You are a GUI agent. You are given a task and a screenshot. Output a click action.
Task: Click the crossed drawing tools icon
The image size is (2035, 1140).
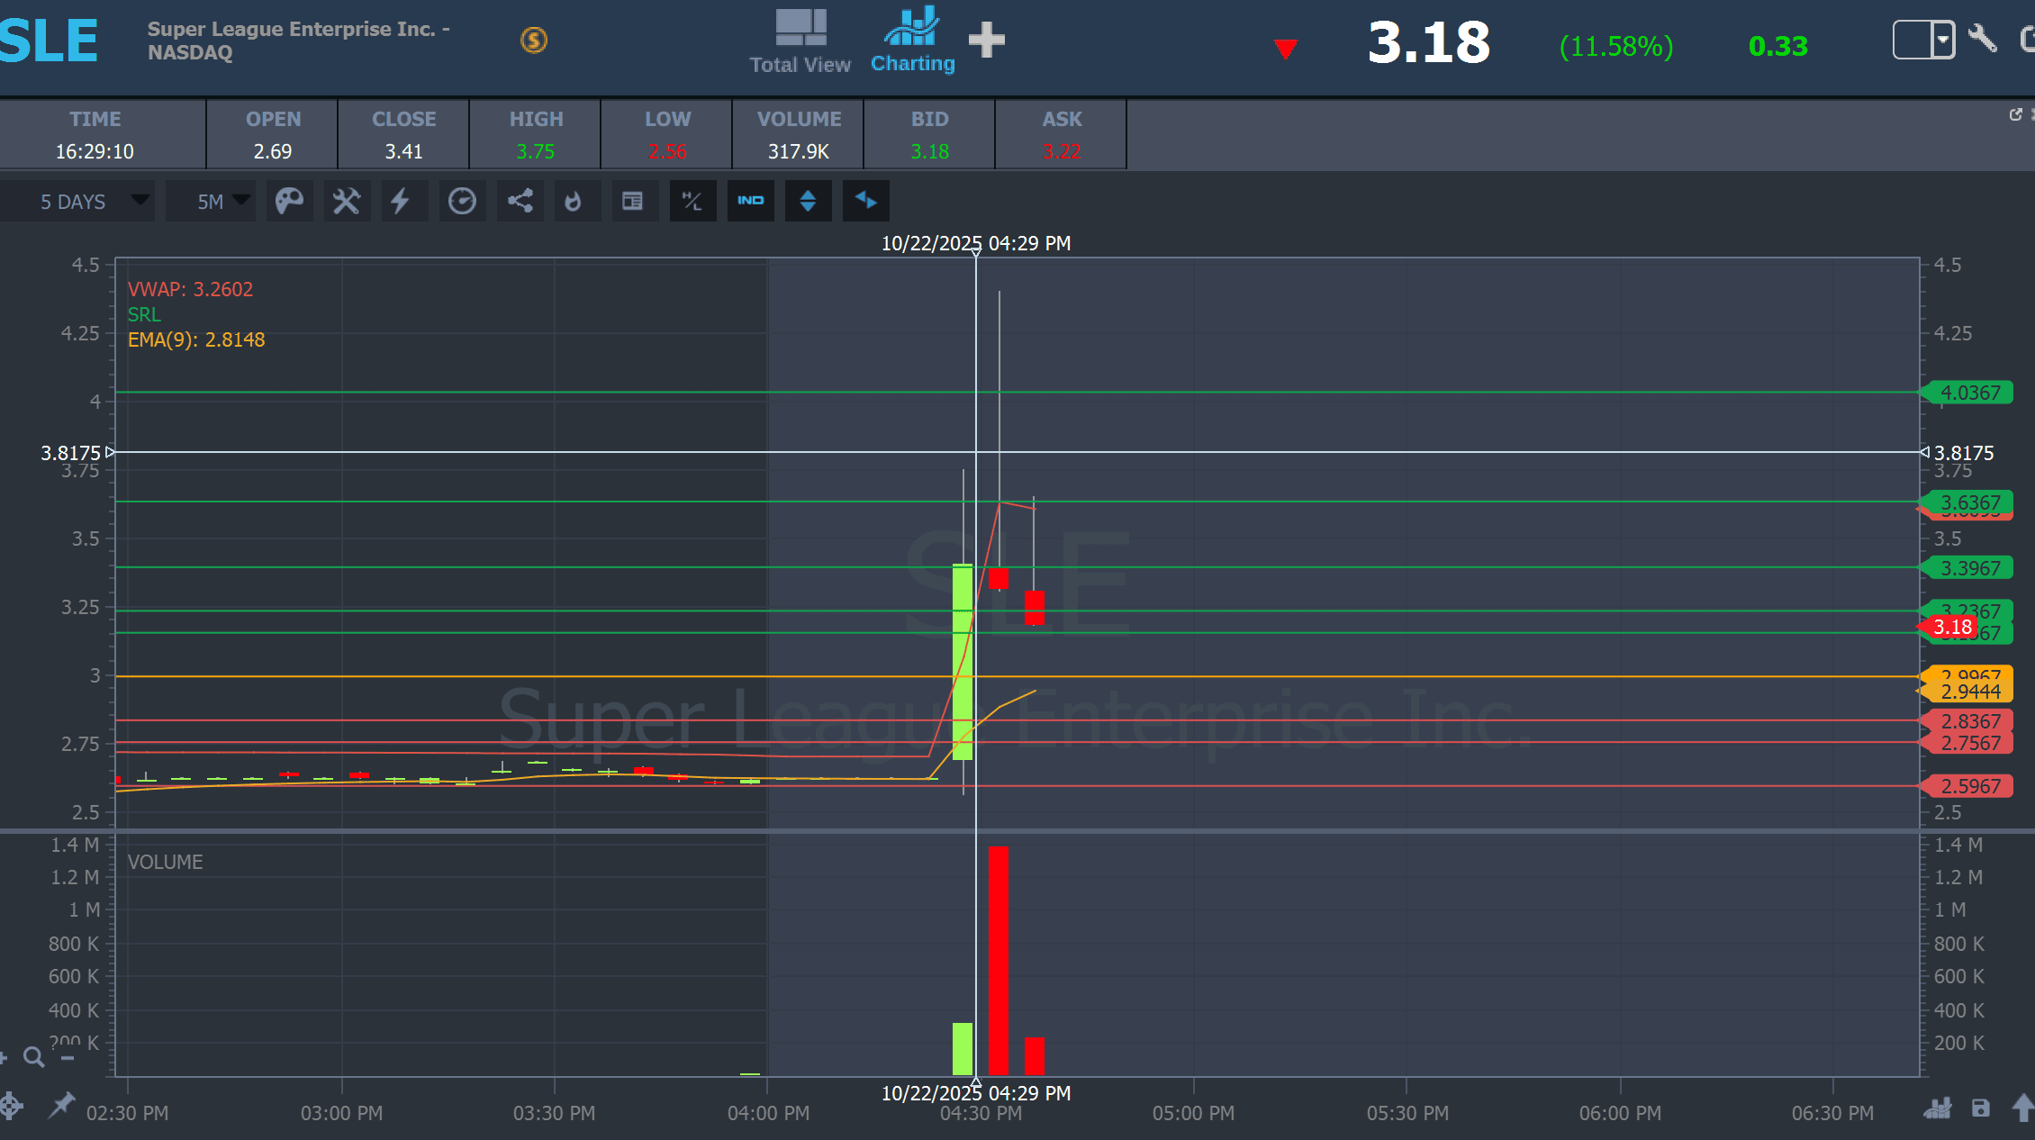[347, 201]
